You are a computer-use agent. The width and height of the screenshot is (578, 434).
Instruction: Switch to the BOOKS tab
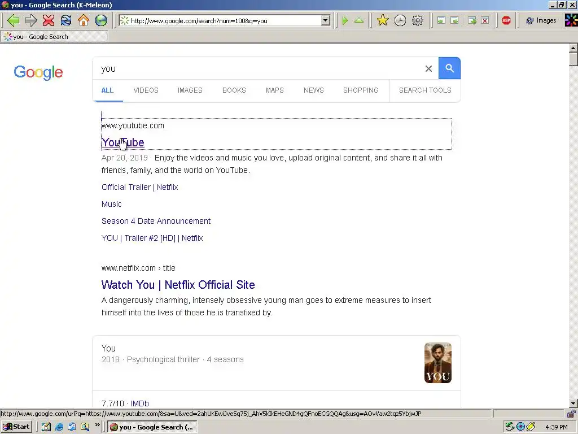click(x=234, y=90)
